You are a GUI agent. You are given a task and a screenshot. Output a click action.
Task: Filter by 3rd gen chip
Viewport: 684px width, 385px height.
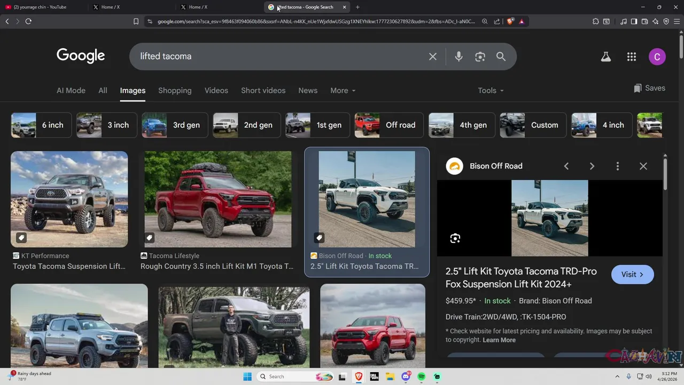174,125
